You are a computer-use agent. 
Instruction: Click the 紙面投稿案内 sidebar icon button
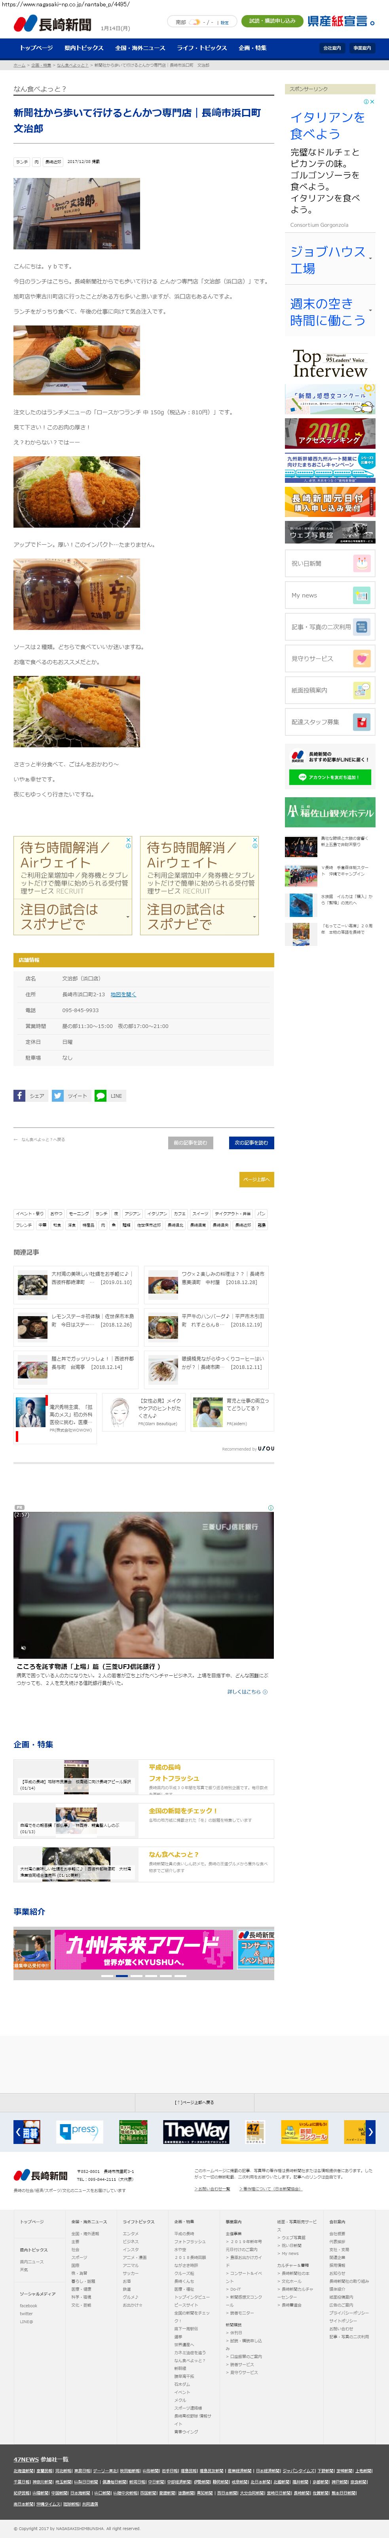(x=330, y=690)
